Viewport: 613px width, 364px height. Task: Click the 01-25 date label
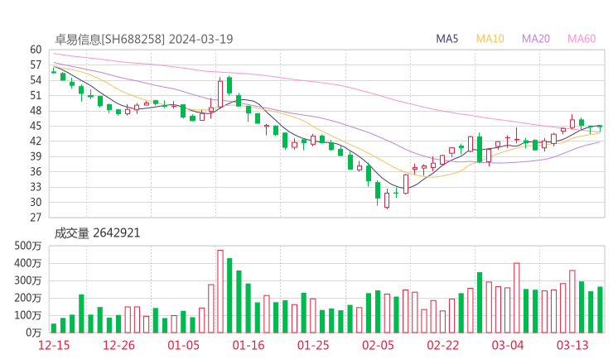pyautogui.click(x=313, y=345)
